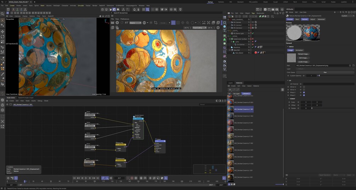The height and width of the screenshot is (190, 356).
Task: Click the Redshift RenderView start render play icon
Action: (117, 23)
